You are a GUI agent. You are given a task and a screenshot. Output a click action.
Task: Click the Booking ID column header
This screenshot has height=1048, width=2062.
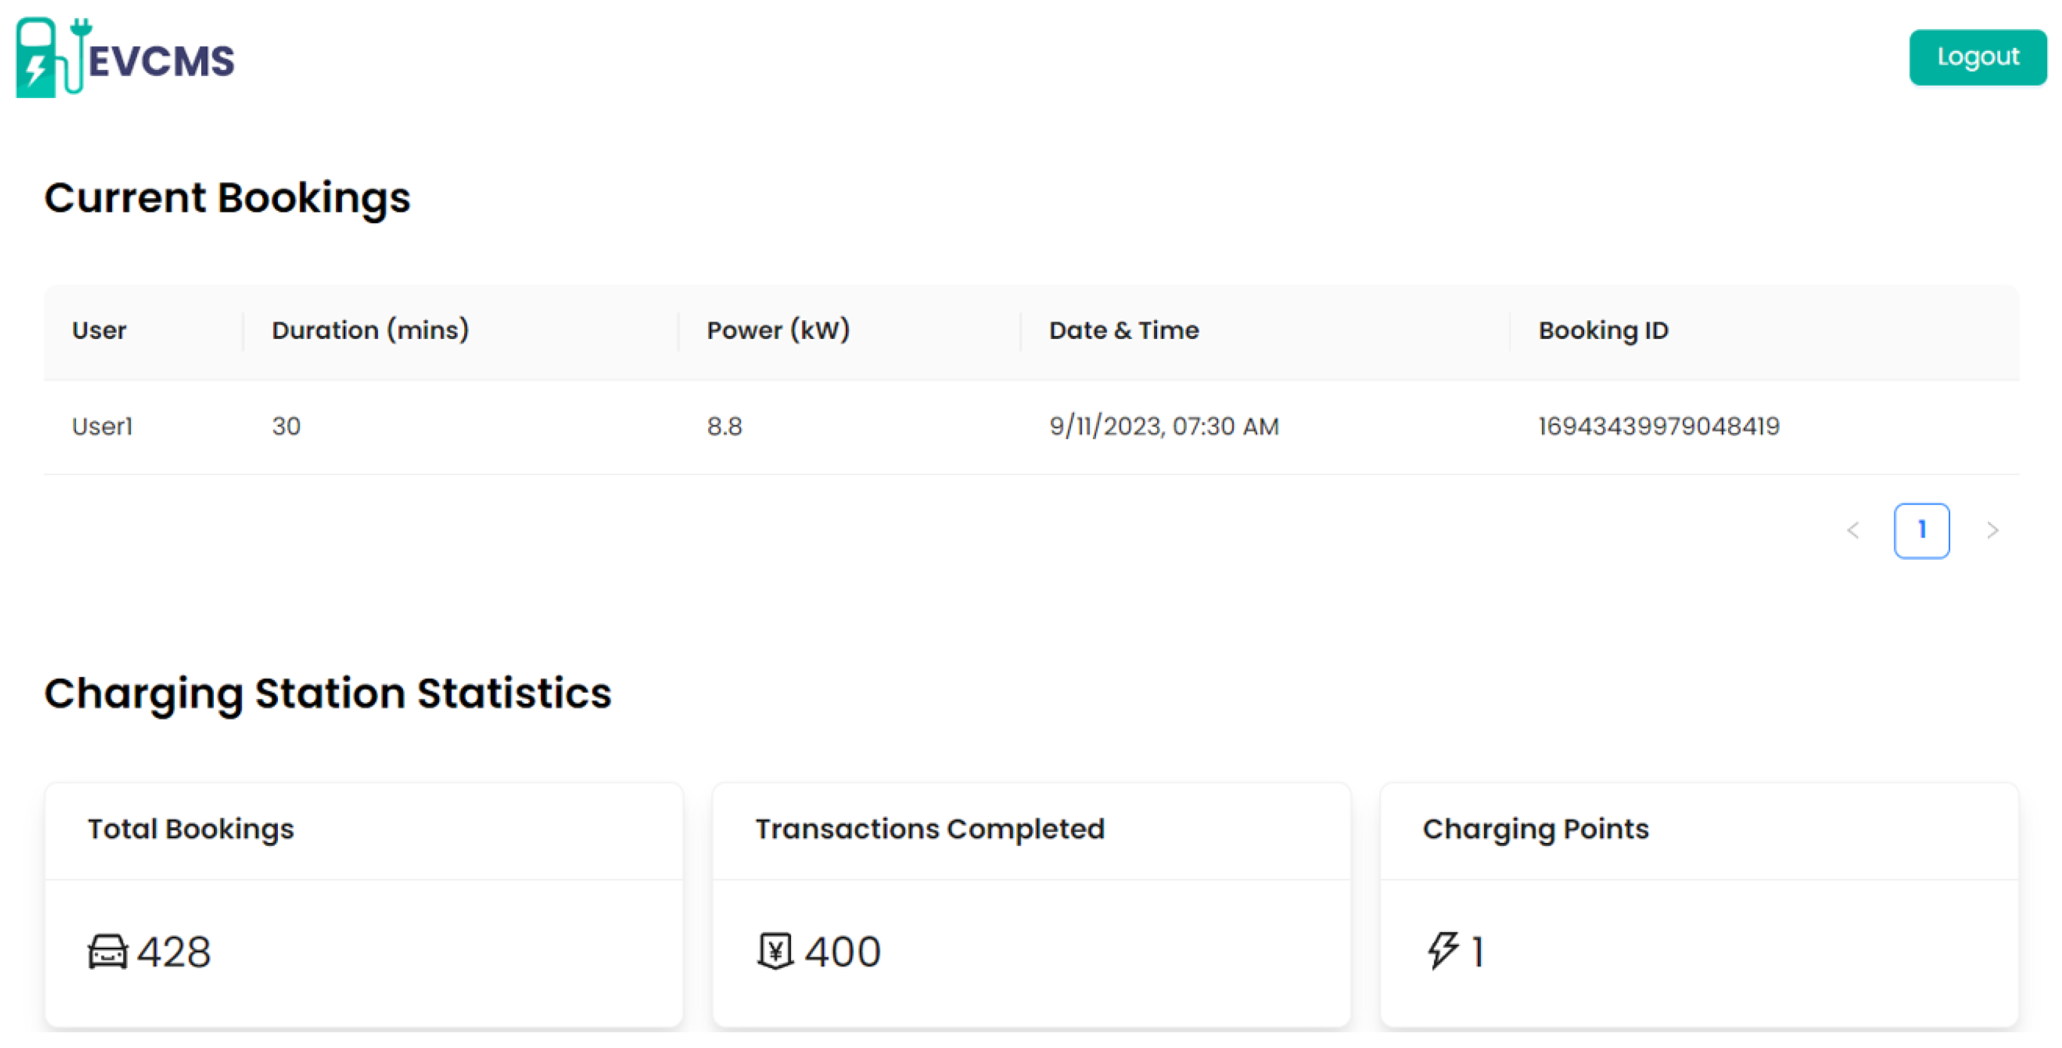click(1602, 331)
